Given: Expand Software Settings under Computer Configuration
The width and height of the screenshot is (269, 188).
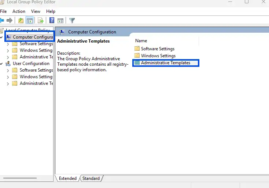Looking at the screenshot, I should (8, 44).
